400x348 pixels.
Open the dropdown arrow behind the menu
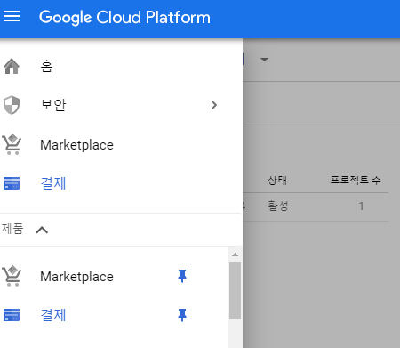(264, 60)
